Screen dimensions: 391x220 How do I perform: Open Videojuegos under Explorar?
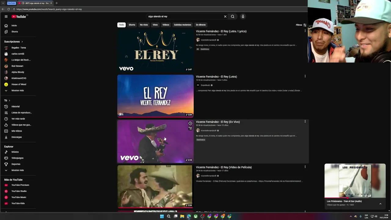pos(18,158)
